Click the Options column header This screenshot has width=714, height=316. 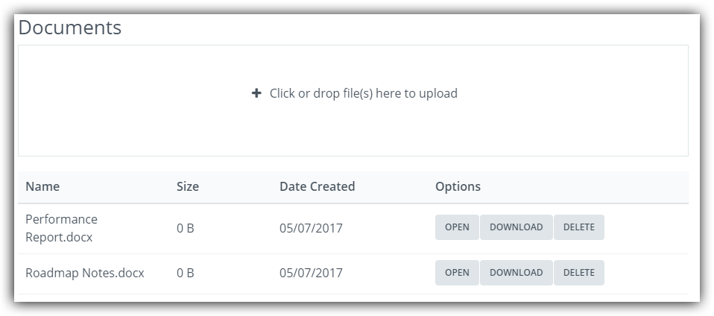[458, 186]
